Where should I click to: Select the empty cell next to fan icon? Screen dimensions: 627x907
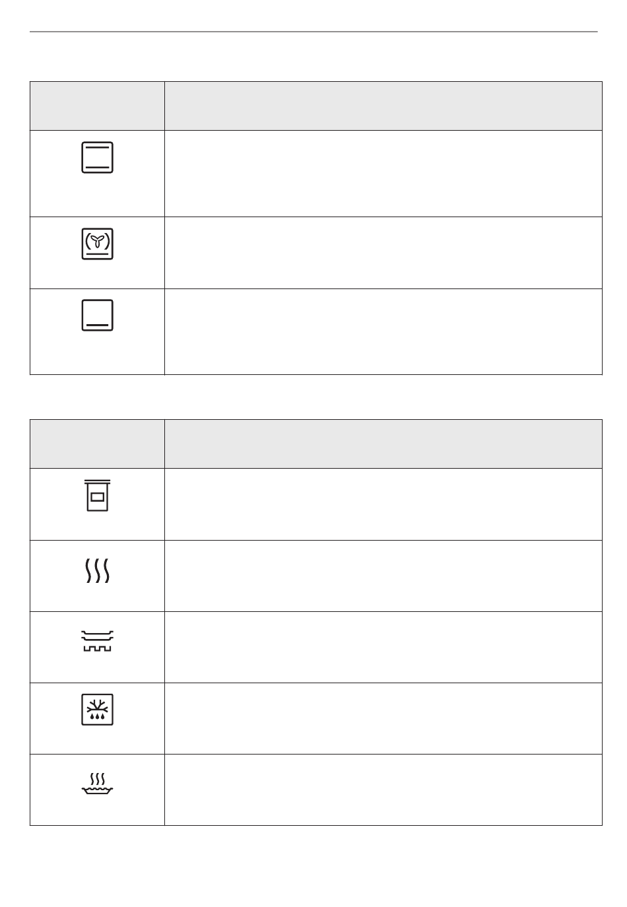click(x=383, y=253)
